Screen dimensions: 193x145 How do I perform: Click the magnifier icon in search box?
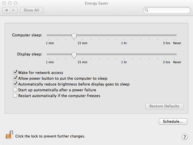146,10
